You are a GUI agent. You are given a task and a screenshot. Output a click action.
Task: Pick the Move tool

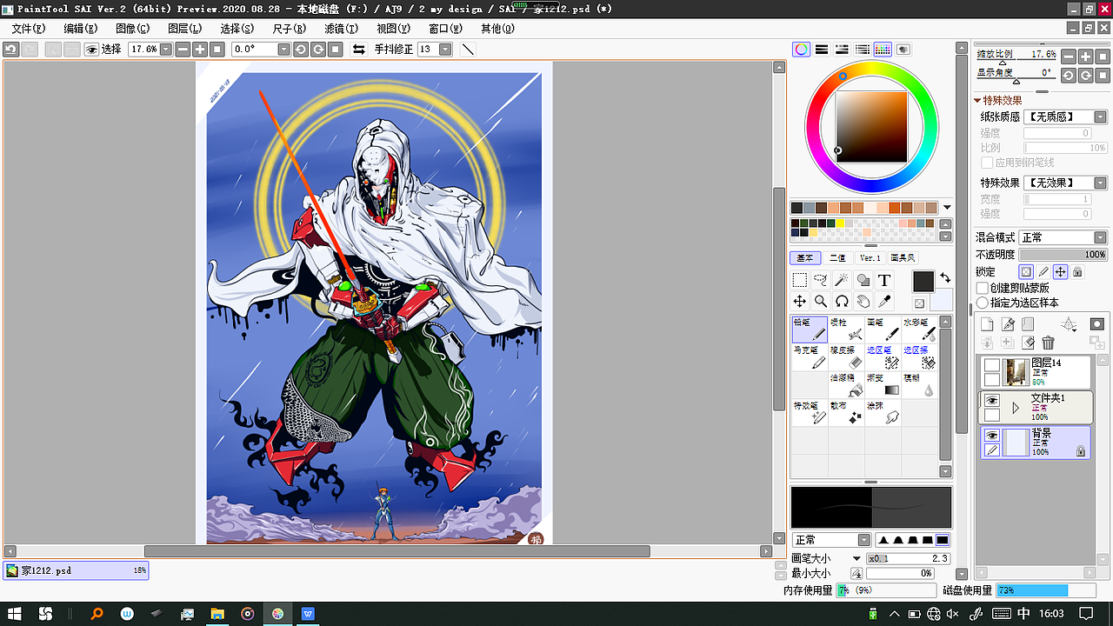click(800, 301)
